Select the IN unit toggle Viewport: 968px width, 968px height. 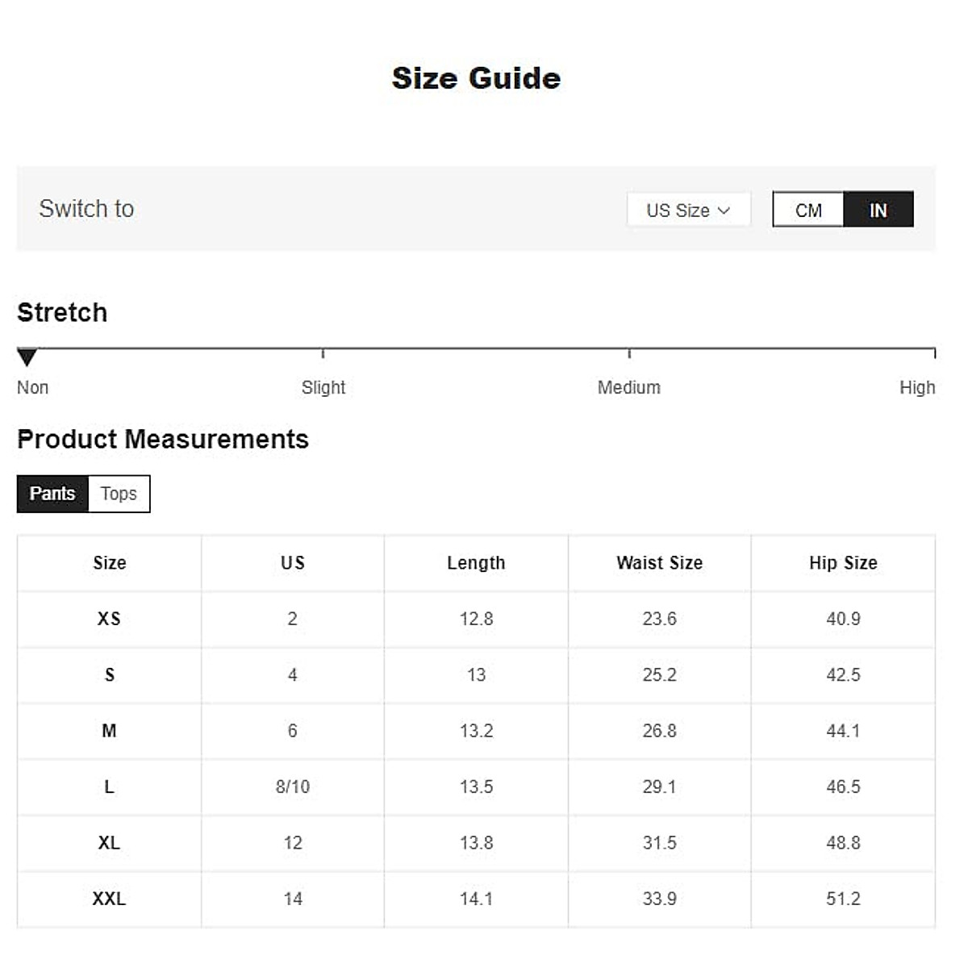point(878,210)
